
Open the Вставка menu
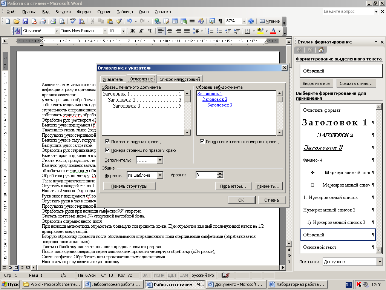(63, 12)
